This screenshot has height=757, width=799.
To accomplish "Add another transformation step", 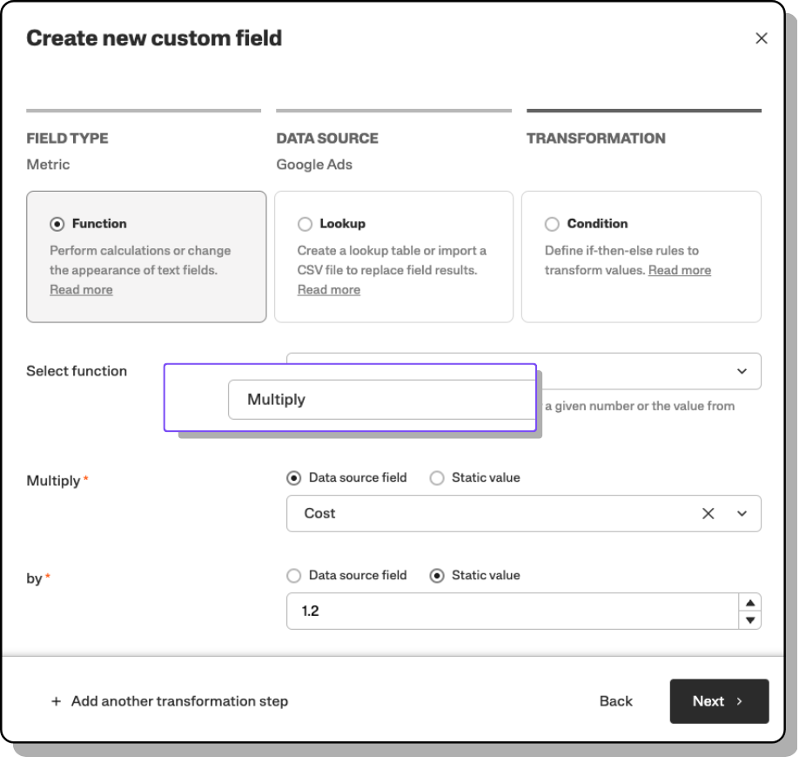I will tap(170, 701).
